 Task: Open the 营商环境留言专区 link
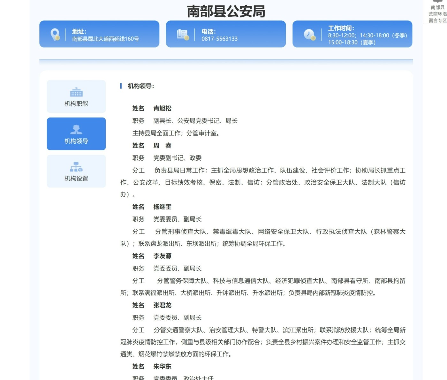tap(437, 14)
